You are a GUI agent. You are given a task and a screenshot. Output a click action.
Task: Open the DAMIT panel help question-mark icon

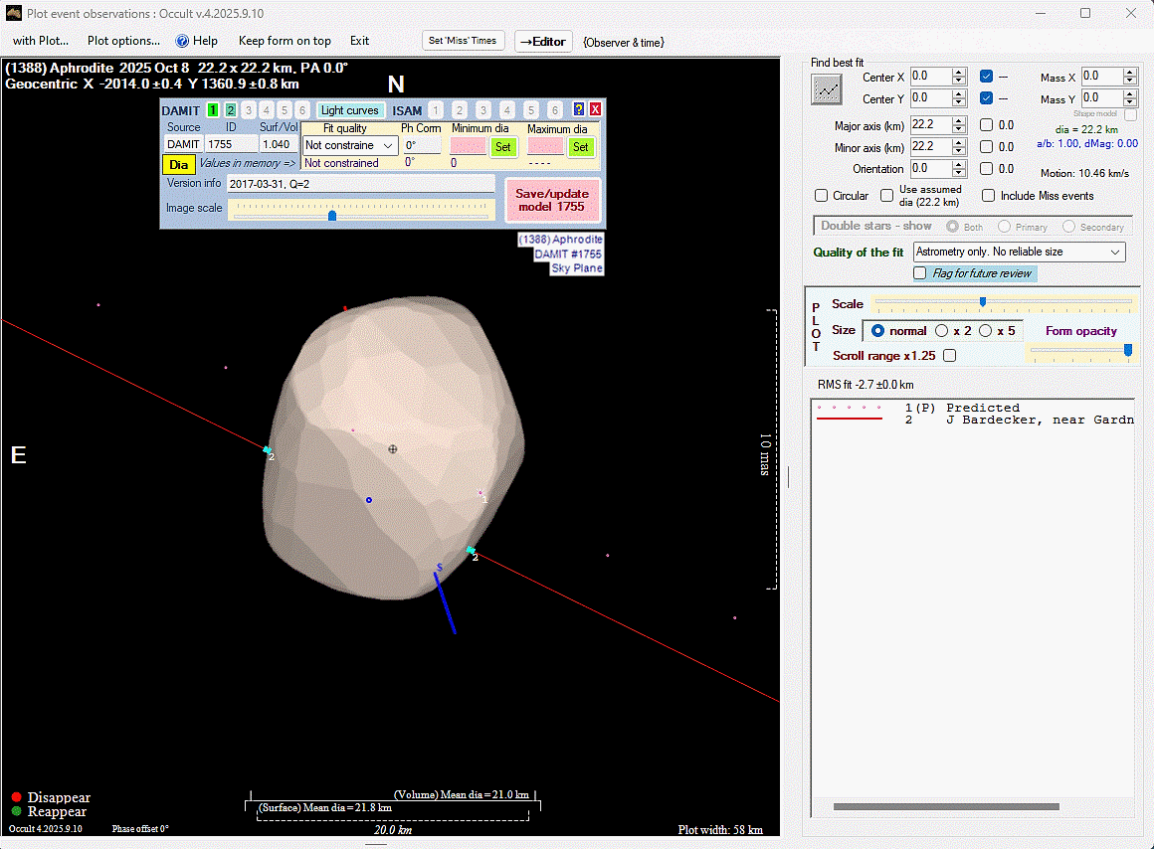pos(579,110)
